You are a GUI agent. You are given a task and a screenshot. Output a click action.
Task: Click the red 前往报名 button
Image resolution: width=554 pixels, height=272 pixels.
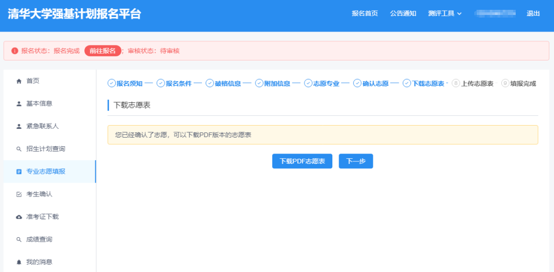tap(103, 51)
